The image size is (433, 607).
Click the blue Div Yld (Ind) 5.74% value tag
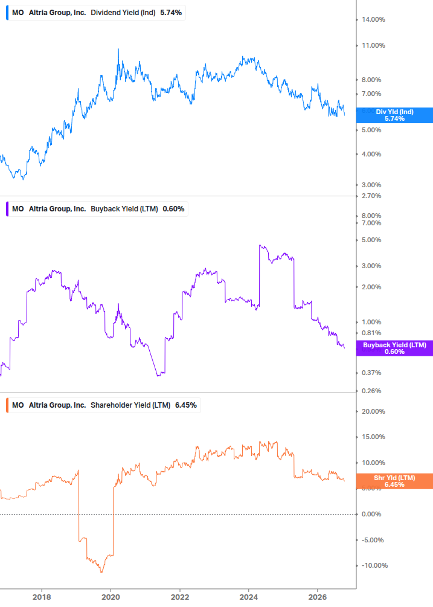[x=394, y=115]
